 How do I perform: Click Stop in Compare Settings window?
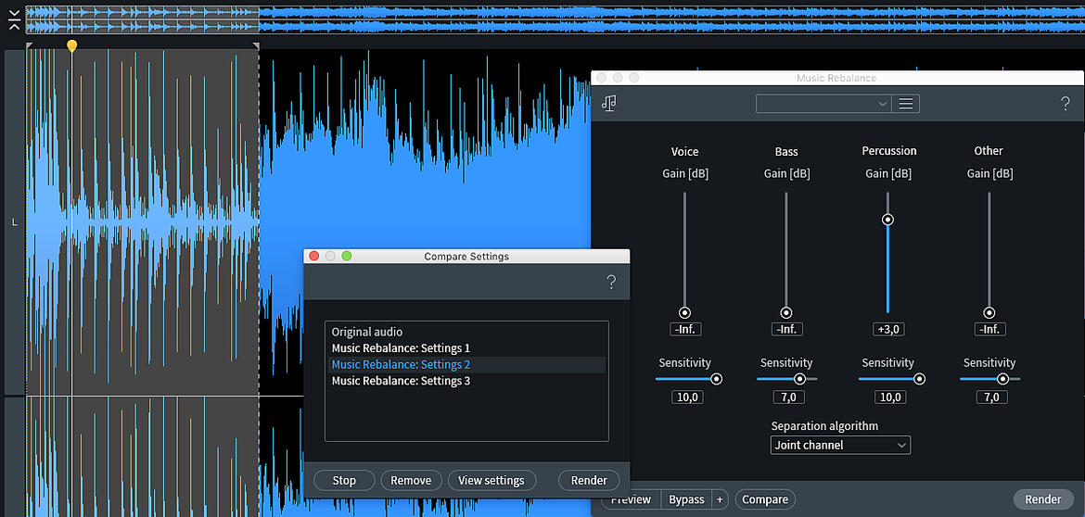click(344, 480)
